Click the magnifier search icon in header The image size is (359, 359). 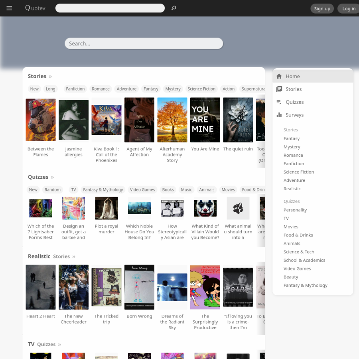[174, 8]
